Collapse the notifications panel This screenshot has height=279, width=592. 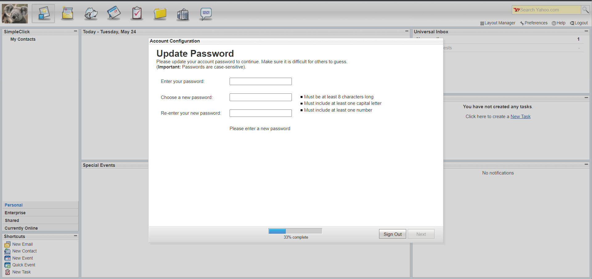click(586, 164)
